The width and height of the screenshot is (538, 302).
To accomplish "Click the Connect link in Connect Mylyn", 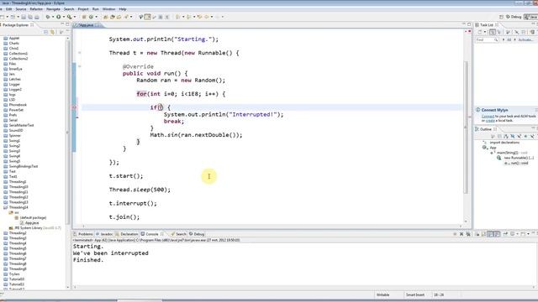I will [488, 117].
